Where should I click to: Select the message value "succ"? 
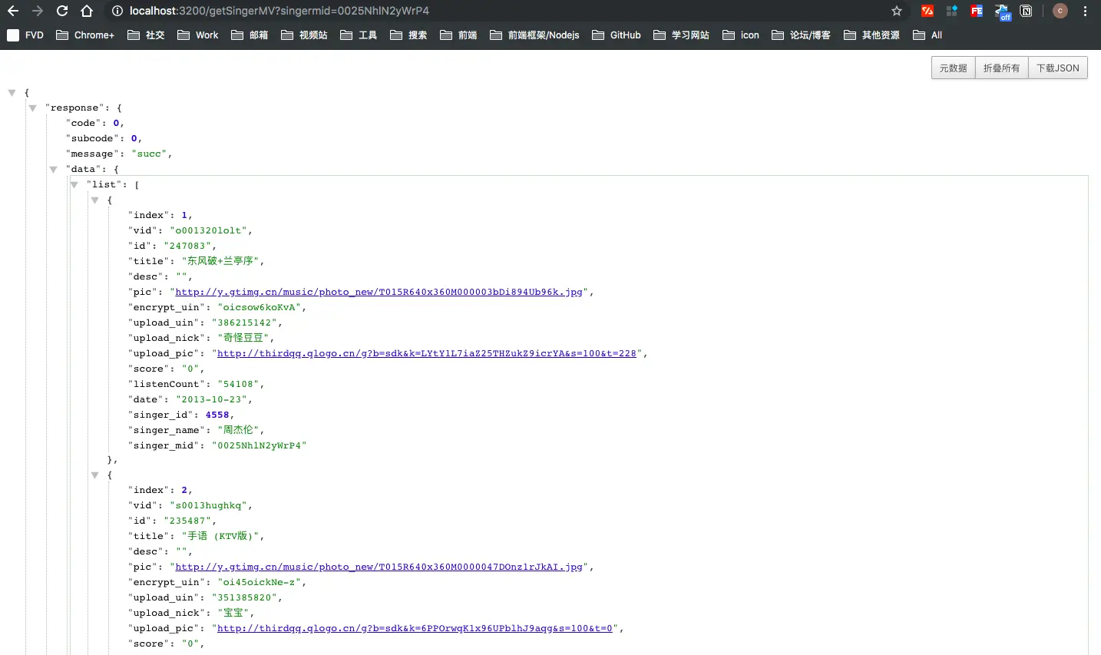149,154
